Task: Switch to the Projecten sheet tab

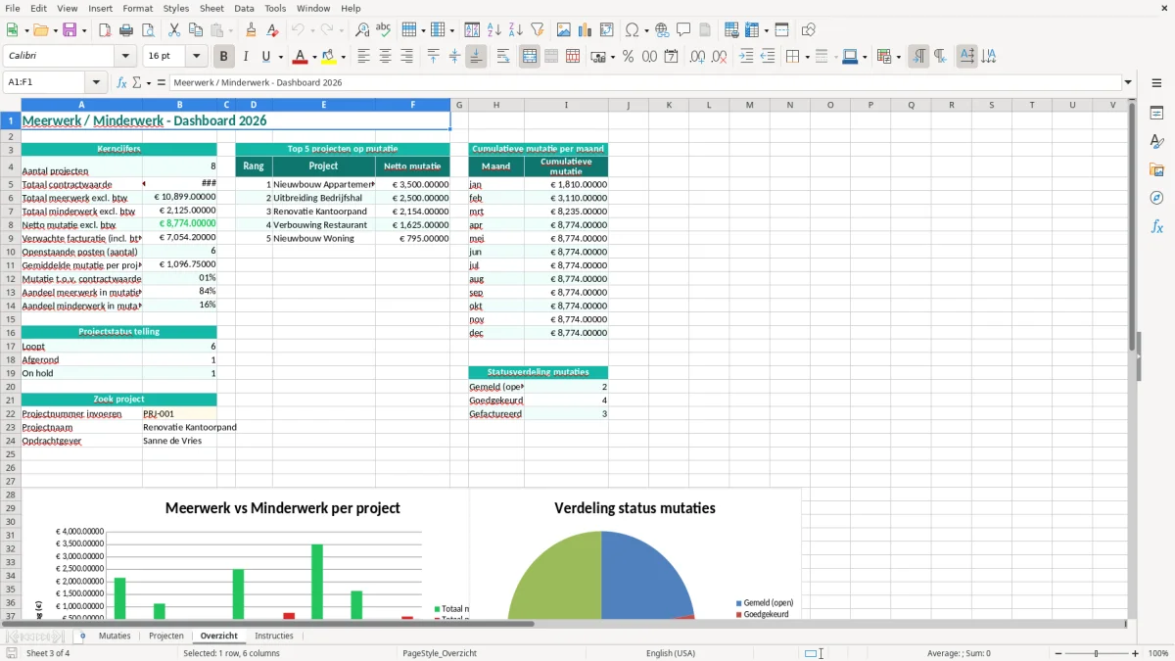Action: tap(166, 636)
